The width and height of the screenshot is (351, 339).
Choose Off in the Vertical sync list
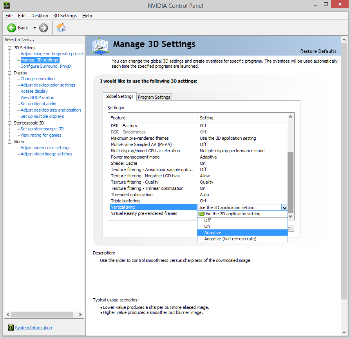[242, 220]
